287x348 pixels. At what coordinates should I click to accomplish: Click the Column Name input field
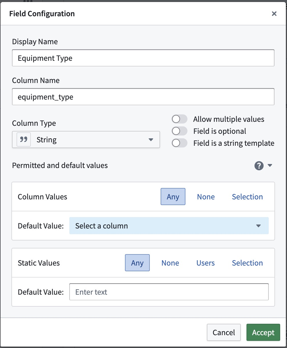(143, 97)
